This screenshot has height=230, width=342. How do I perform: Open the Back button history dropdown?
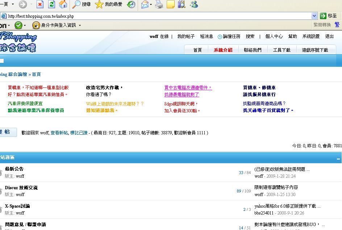click(13, 4)
